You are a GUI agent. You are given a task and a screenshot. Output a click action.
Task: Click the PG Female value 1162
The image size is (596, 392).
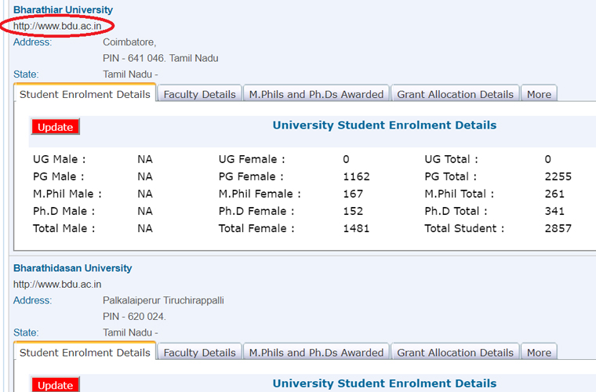[x=356, y=176]
